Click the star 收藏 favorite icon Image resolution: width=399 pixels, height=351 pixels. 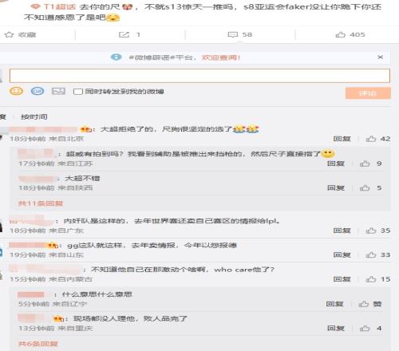coord(9,34)
